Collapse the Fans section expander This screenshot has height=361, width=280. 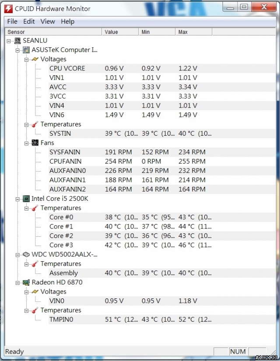[x=27, y=144]
